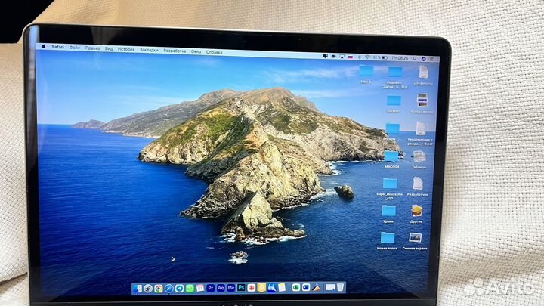Open the Safari menu in menu bar
The height and width of the screenshot is (306, 544).
[x=57, y=47]
